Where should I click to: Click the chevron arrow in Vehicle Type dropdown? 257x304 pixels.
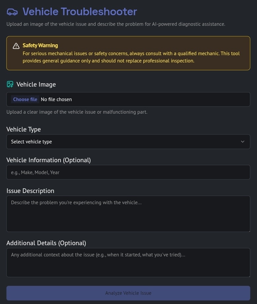click(242, 142)
